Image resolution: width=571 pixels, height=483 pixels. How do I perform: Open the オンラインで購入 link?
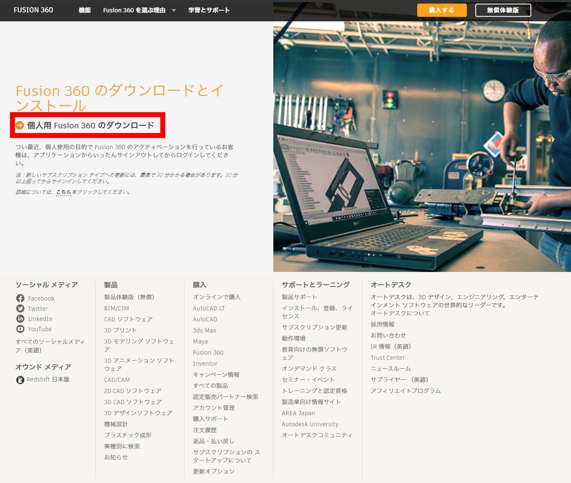point(217,297)
